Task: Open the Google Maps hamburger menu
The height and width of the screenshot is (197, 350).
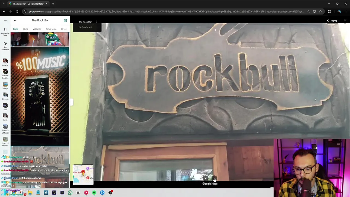Action: point(5,21)
